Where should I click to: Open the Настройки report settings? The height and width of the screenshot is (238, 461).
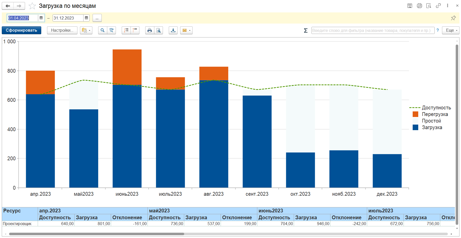(62, 30)
